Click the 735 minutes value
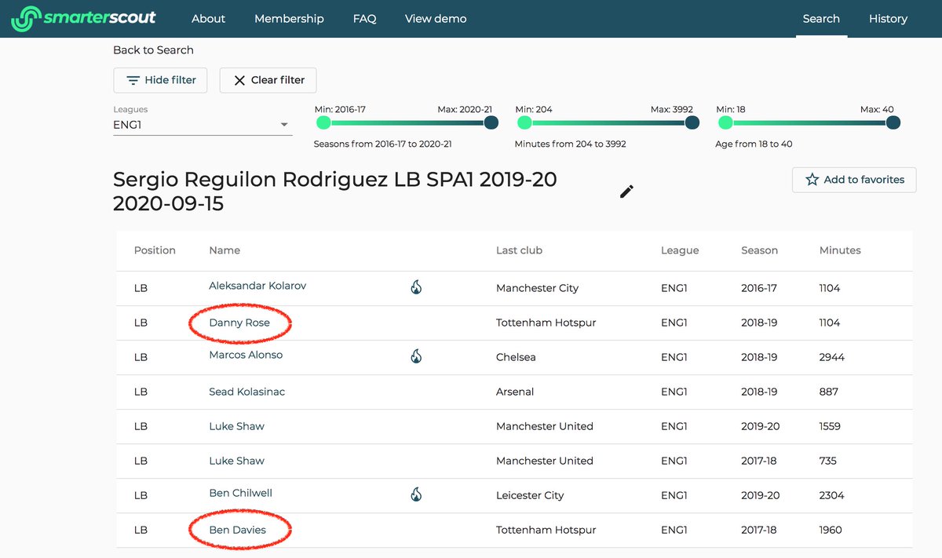The height and width of the screenshot is (558, 942). 827,461
